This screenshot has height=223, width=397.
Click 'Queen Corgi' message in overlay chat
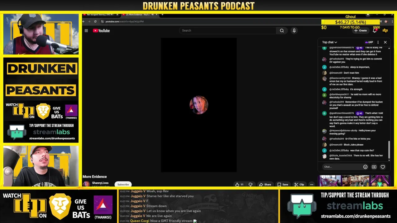coord(158,221)
